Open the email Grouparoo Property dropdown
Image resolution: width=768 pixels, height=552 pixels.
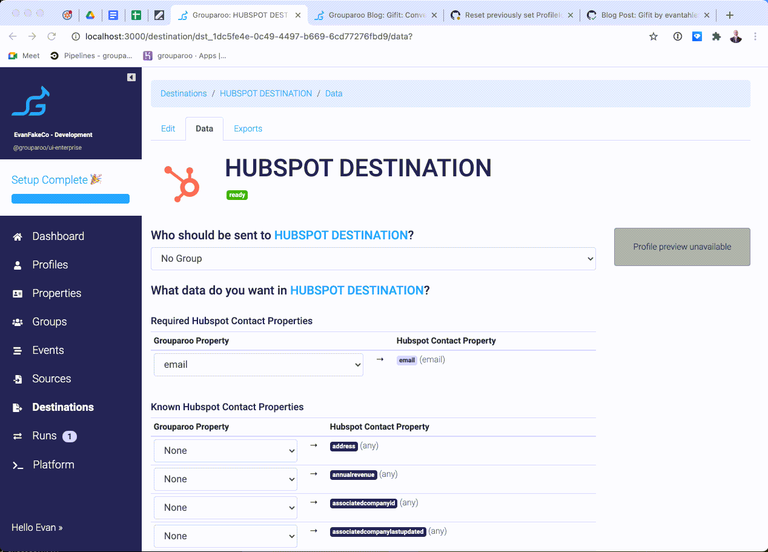point(259,365)
